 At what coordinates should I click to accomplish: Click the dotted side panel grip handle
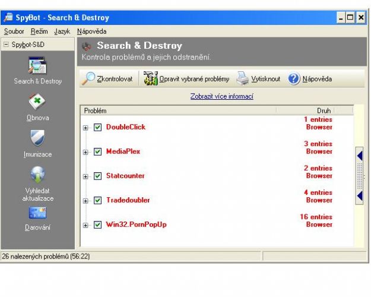[x=360, y=176]
